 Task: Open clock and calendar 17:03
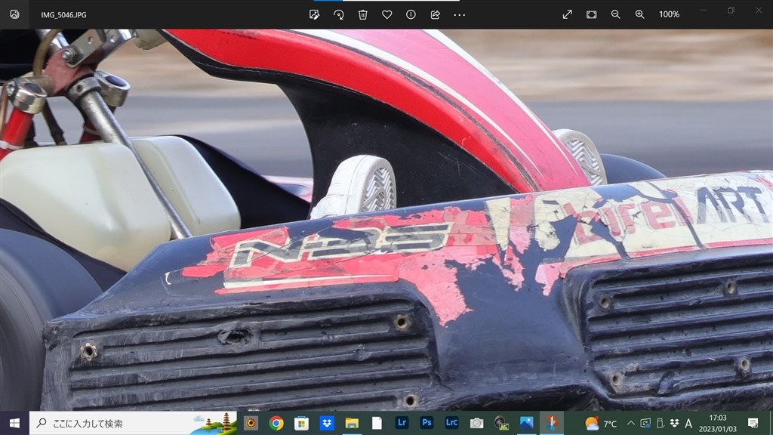click(x=718, y=423)
